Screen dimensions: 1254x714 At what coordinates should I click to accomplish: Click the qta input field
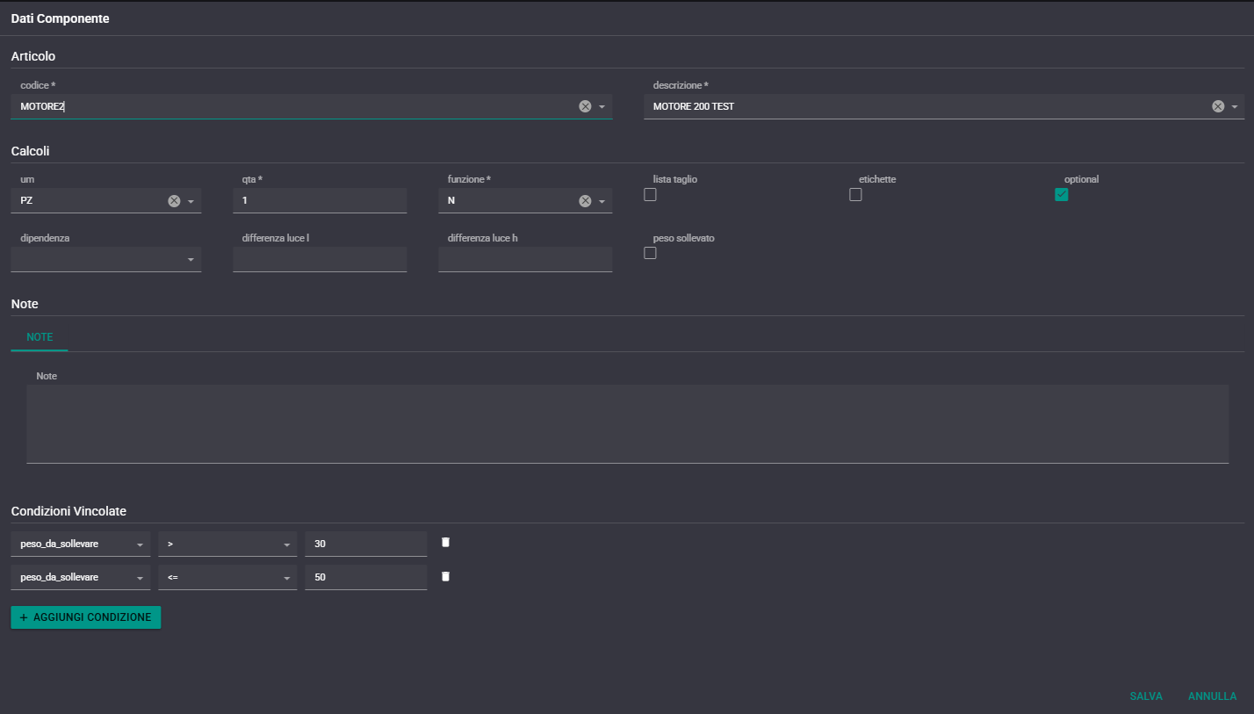tap(320, 200)
